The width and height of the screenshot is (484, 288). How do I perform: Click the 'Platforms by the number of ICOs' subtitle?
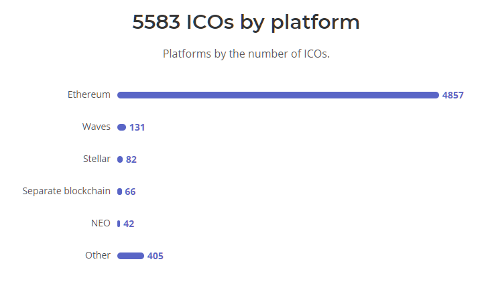(x=246, y=54)
